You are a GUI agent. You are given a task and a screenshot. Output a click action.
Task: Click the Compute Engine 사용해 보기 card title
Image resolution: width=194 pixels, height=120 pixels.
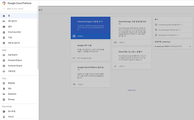pyautogui.click(x=90, y=22)
